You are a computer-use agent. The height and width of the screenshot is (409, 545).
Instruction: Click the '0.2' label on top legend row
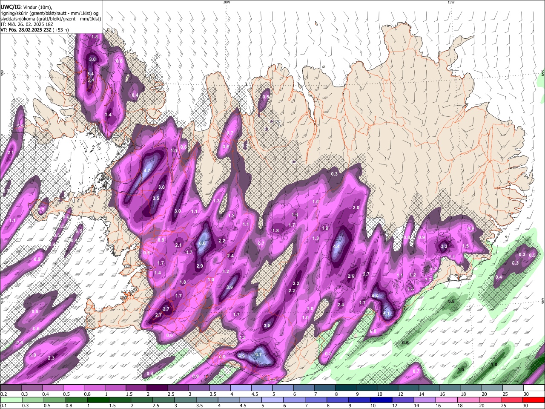tap(3, 394)
